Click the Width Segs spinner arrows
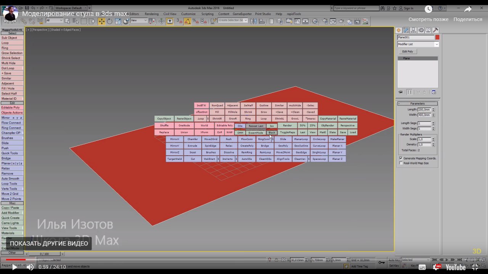This screenshot has height=274, width=488. 433,129
